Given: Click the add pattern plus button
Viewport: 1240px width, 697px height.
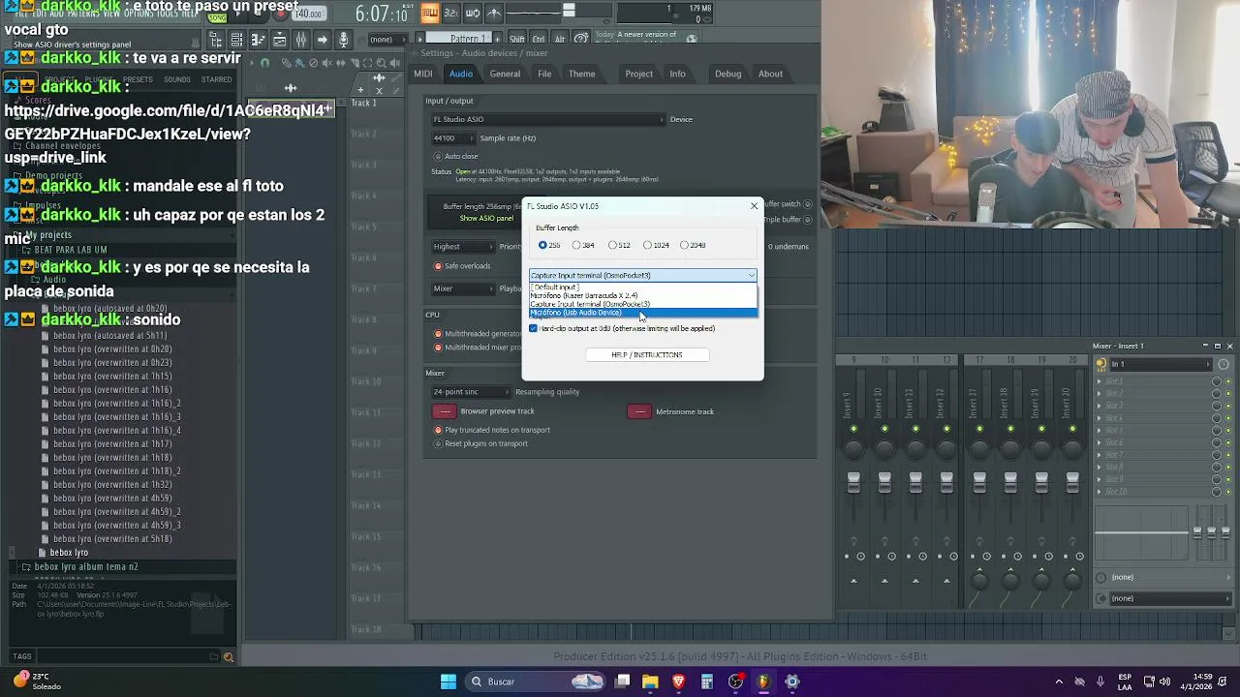Looking at the screenshot, I should point(497,40).
